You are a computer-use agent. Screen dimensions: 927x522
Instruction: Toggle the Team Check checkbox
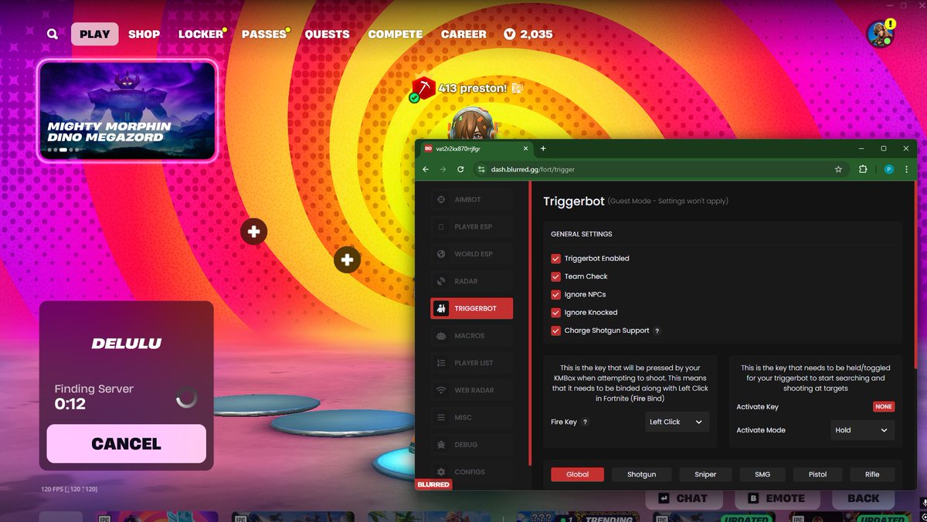[x=555, y=276]
